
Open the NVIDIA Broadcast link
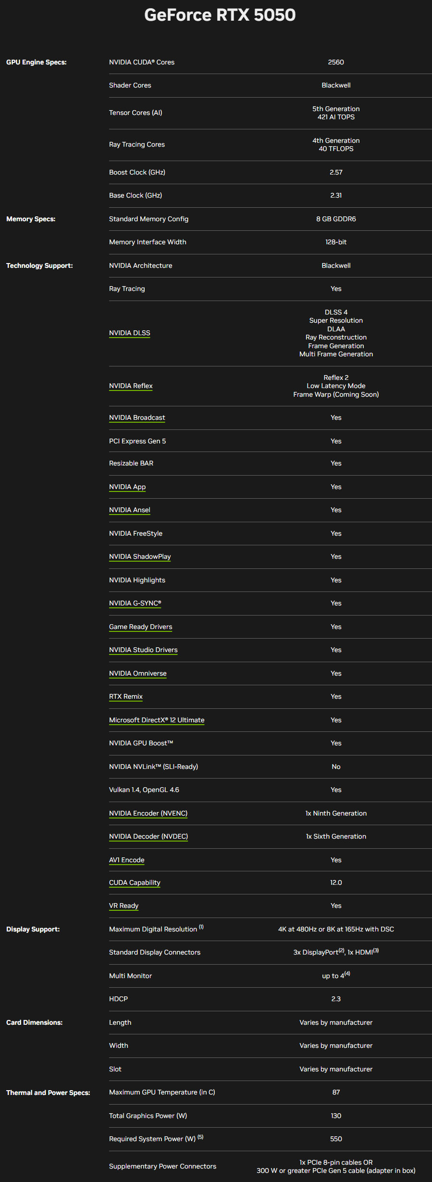click(137, 417)
